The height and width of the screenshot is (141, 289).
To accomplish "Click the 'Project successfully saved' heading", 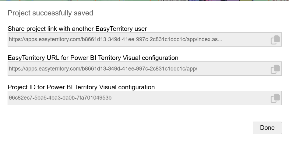I will [50, 13].
